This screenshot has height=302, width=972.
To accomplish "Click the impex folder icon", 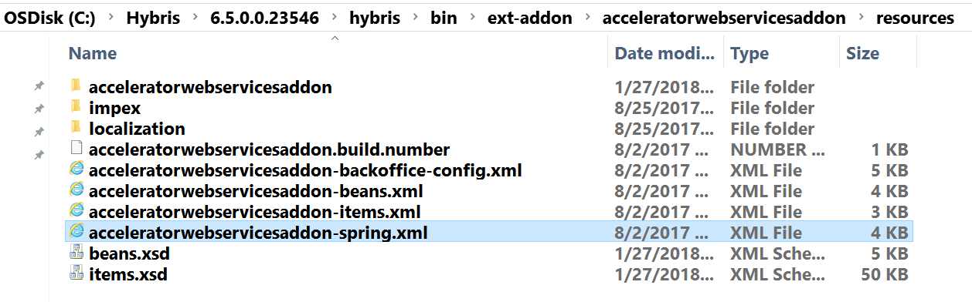I will pyautogui.click(x=75, y=107).
